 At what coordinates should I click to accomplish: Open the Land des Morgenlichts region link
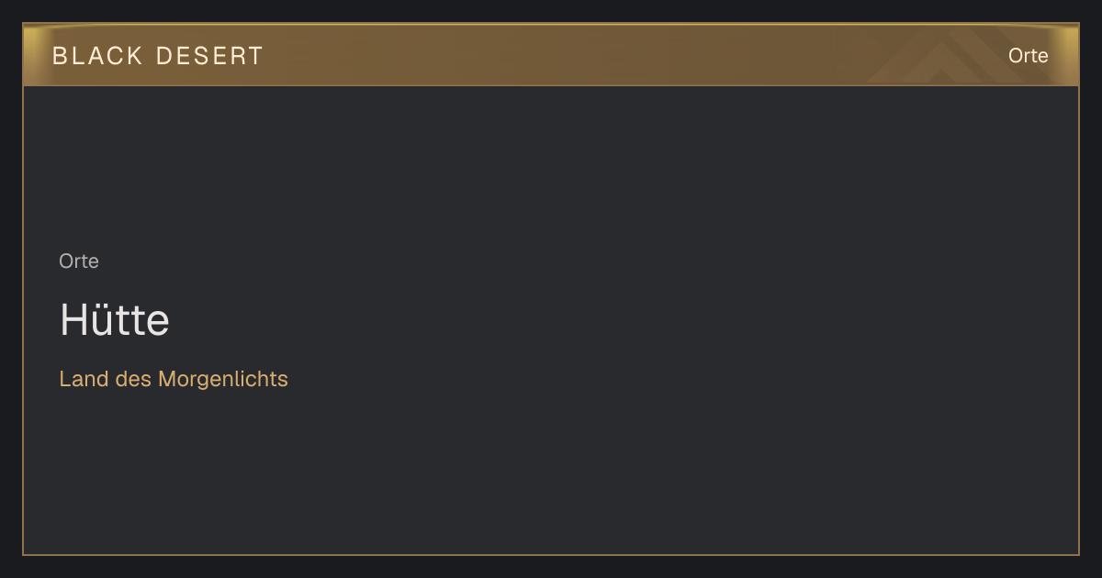click(x=174, y=379)
